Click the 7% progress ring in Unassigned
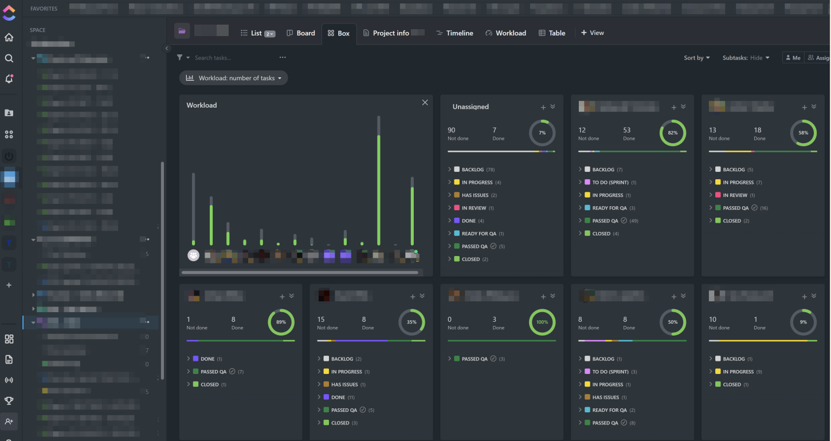Viewport: 831px width, 441px height. [542, 133]
